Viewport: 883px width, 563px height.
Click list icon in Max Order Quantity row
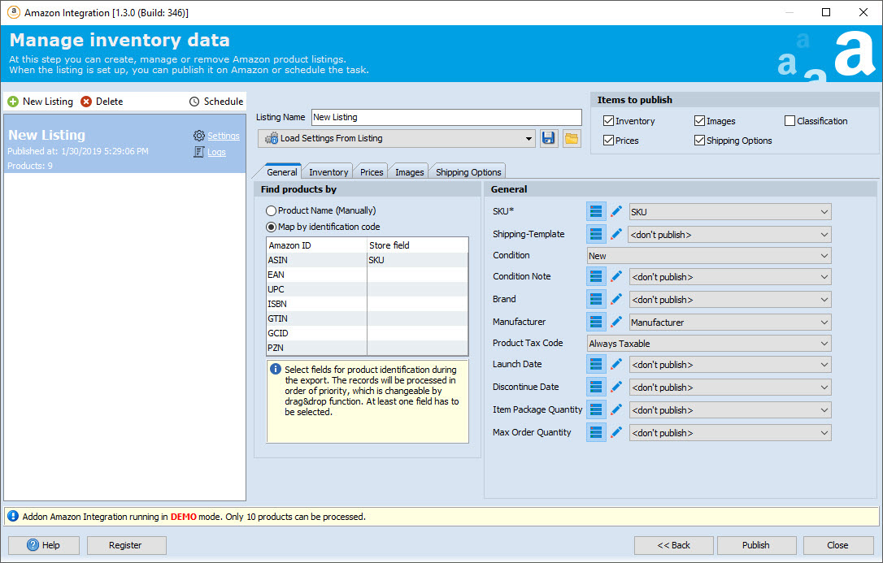596,432
